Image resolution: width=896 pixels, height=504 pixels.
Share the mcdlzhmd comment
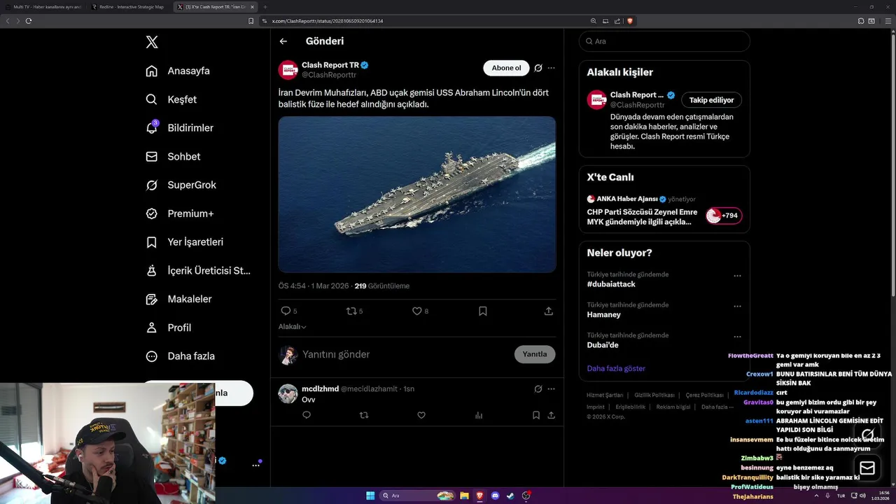(x=552, y=415)
